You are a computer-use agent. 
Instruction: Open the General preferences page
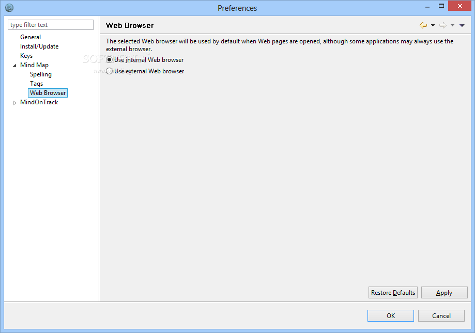[30, 37]
